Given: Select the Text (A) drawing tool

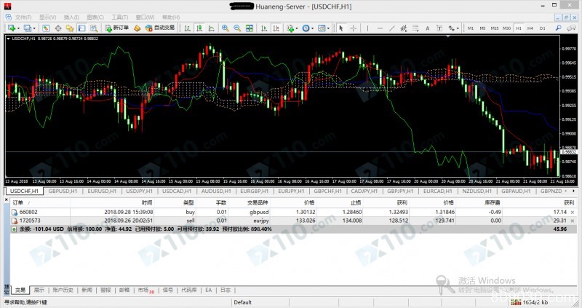Looking at the screenshot, I should coord(427,28).
